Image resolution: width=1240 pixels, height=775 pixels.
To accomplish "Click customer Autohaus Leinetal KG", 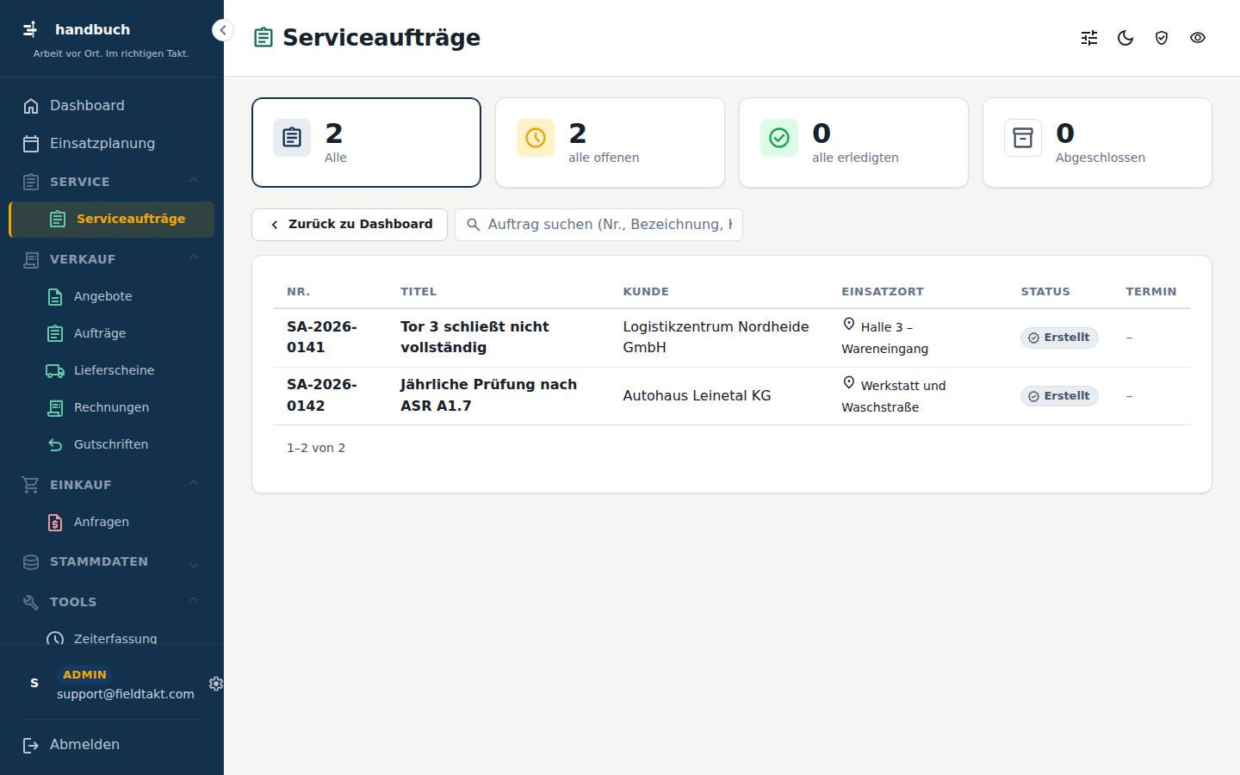I will click(697, 395).
